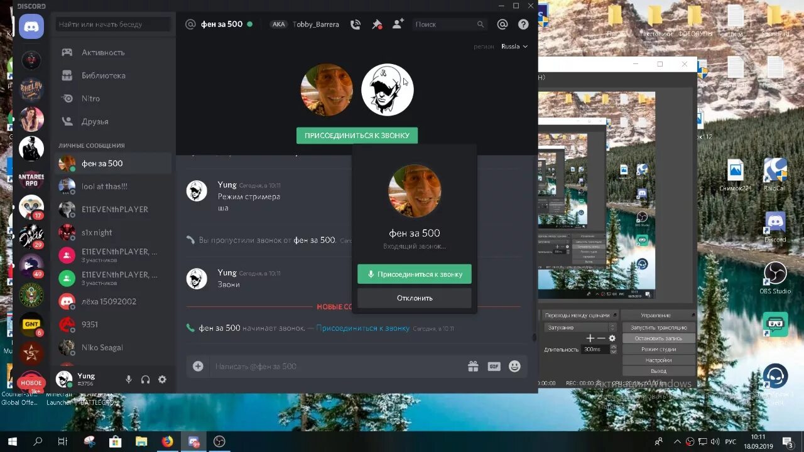Click the РУС language indicator
The width and height of the screenshot is (804, 452).
(730, 442)
